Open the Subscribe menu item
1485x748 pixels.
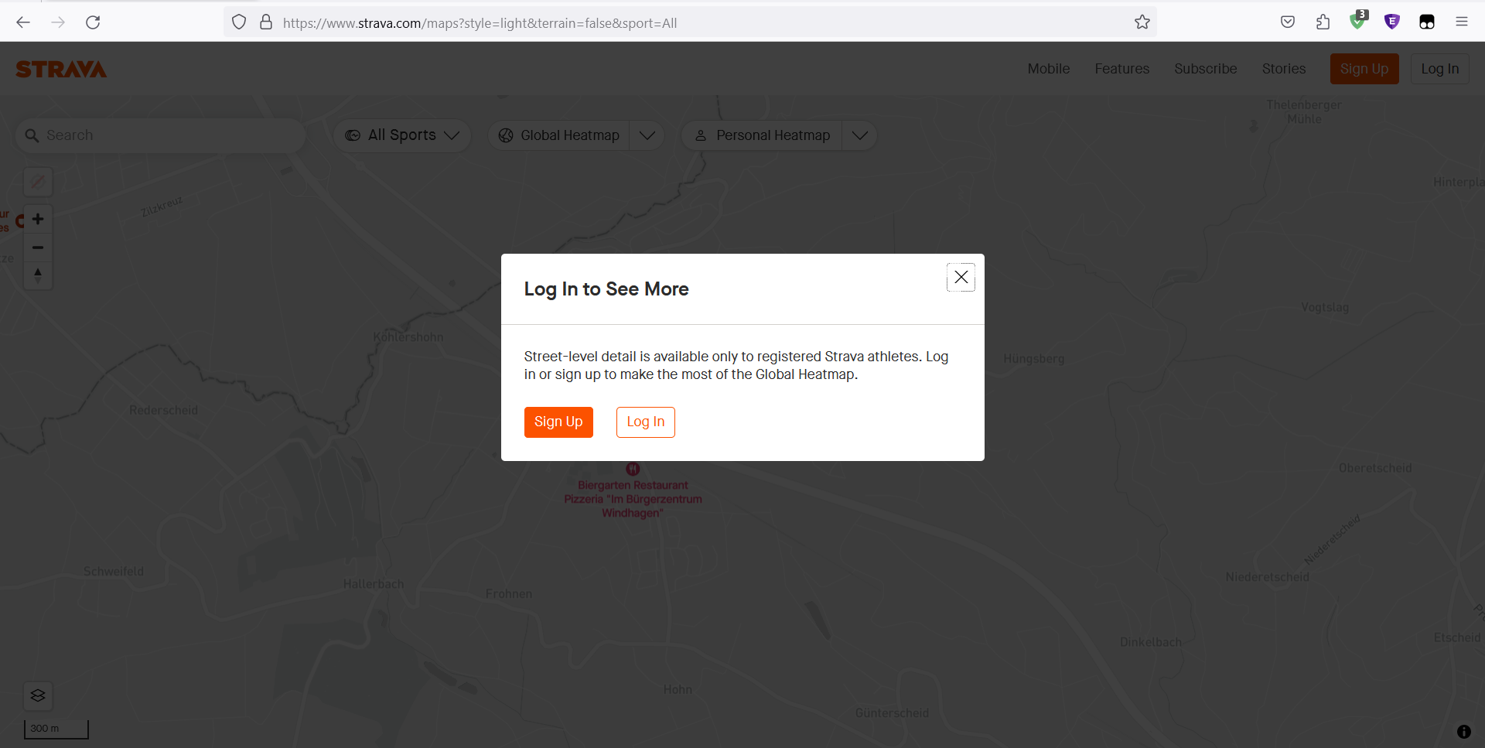point(1206,69)
